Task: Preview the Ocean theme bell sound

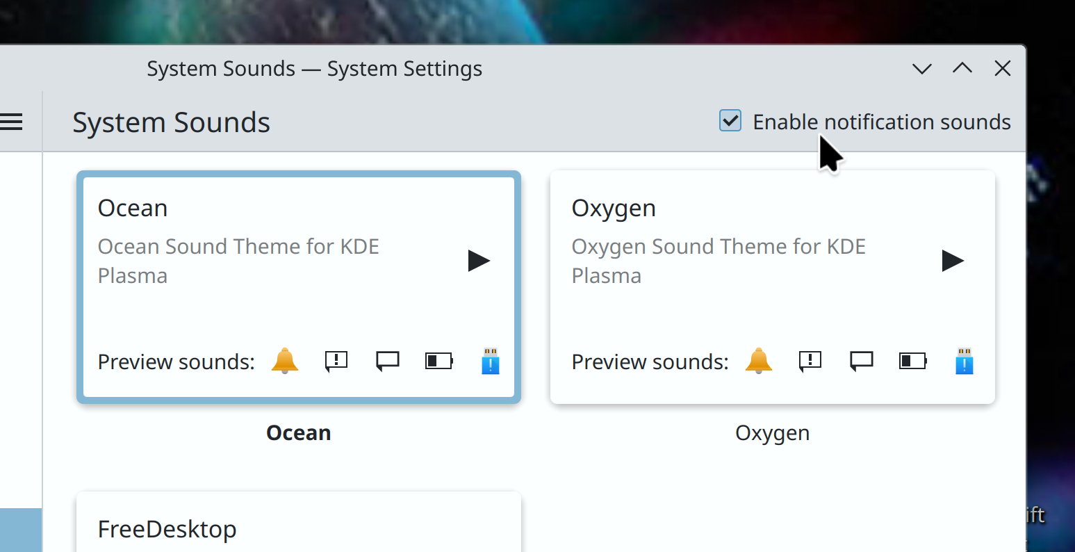Action: click(285, 361)
